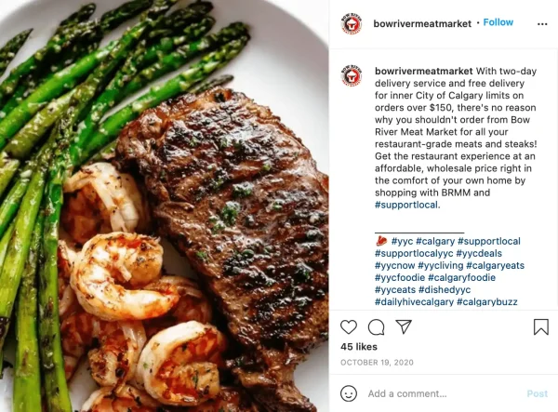Save the post using the bookmark icon
Viewport: 558px width, 412px height.
click(541, 326)
